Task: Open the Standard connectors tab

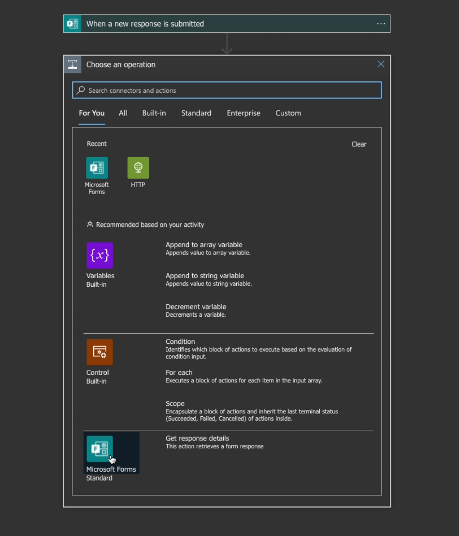Action: tap(196, 113)
